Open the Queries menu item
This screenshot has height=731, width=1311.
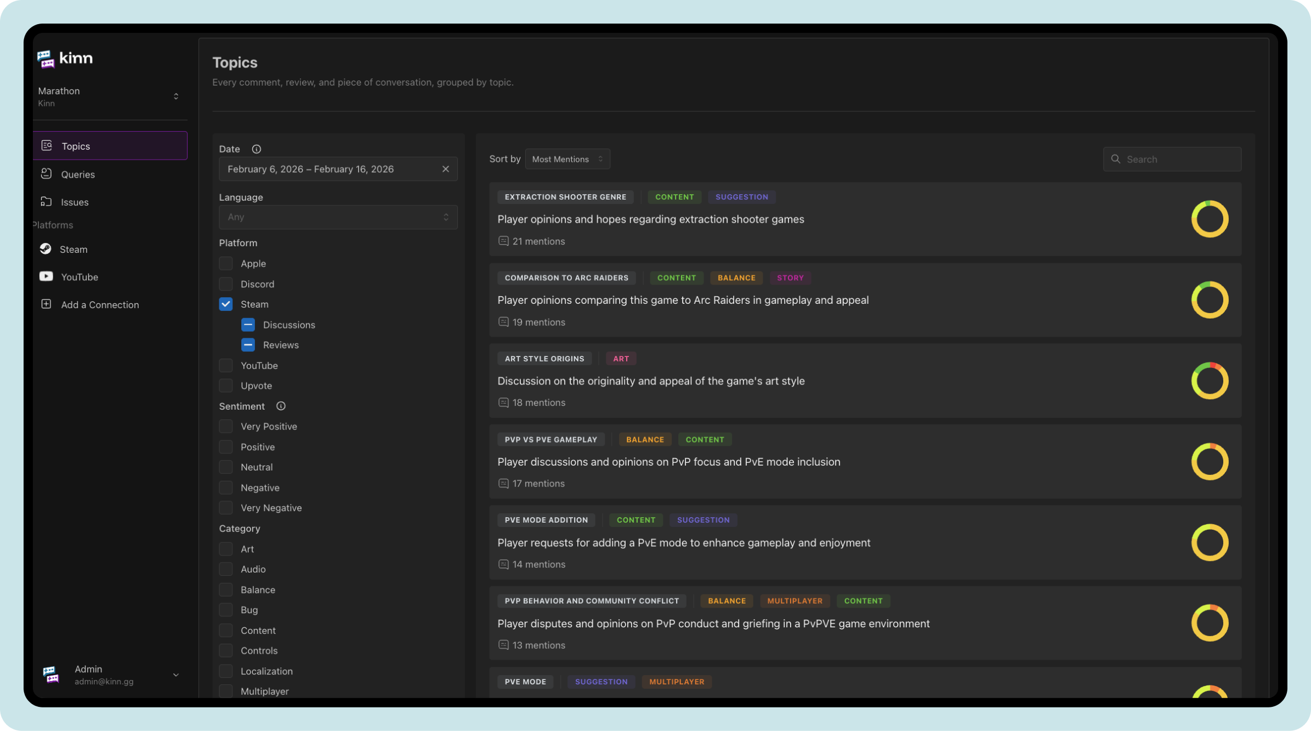78,174
